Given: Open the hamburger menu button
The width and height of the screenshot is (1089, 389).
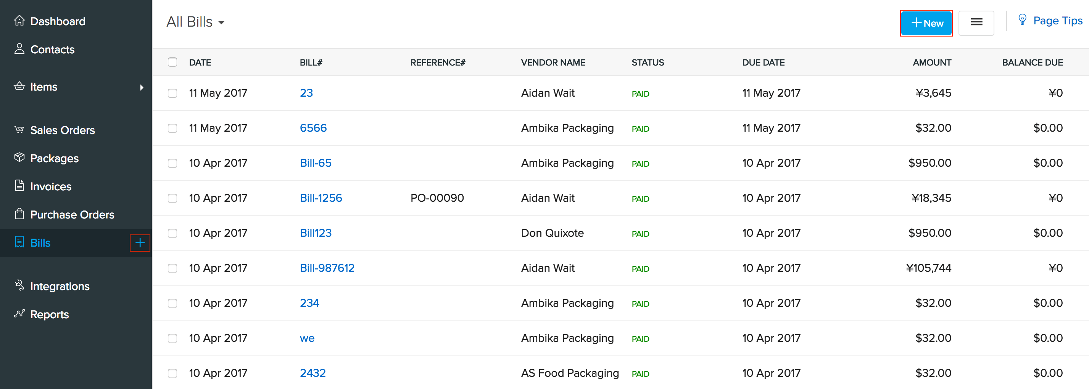Looking at the screenshot, I should tap(976, 23).
